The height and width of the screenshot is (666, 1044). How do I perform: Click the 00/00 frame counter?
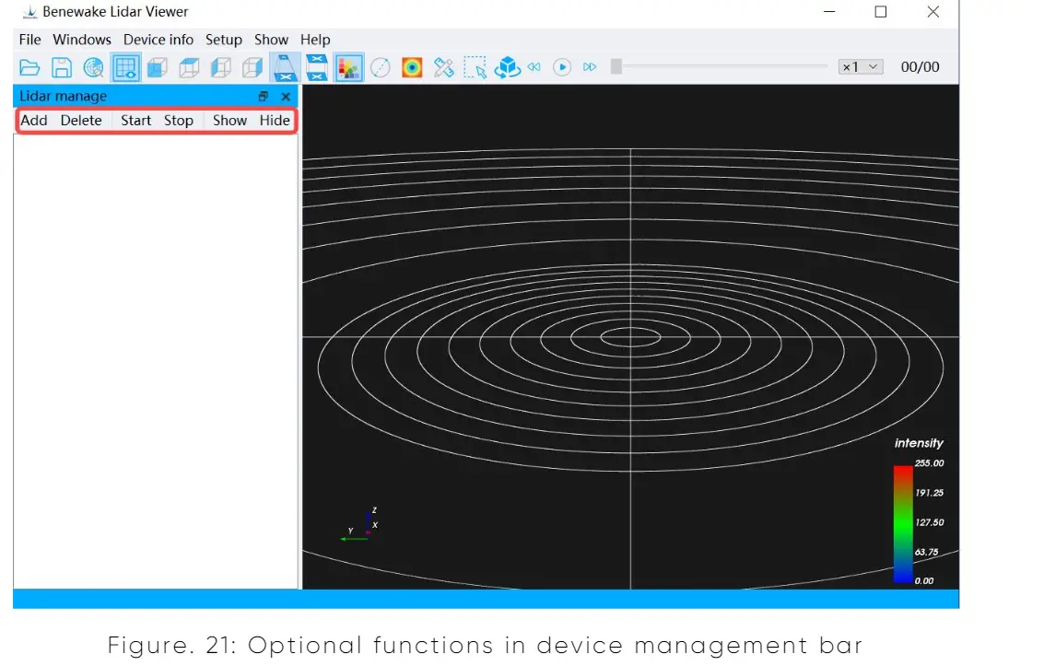tap(921, 66)
